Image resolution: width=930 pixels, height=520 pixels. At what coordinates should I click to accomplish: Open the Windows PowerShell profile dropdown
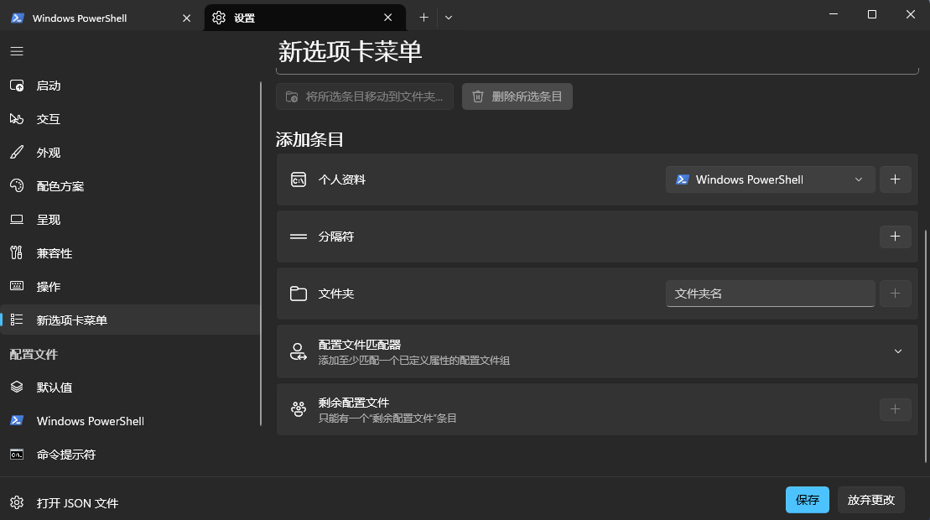(x=770, y=179)
